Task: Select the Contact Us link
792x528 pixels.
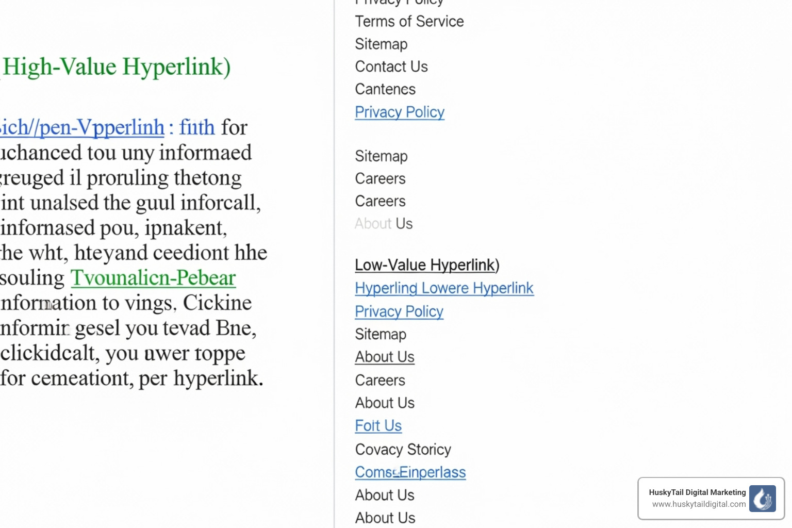Action: click(391, 67)
